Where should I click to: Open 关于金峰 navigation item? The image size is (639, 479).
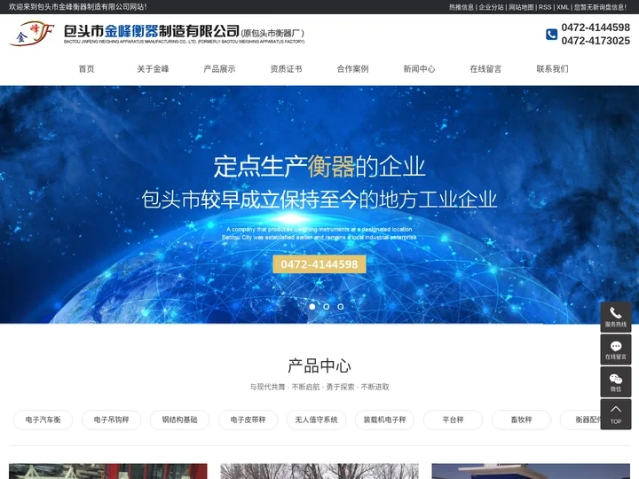click(x=153, y=69)
